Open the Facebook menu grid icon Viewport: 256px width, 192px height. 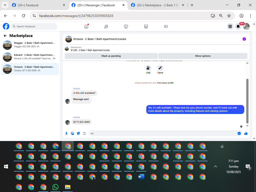click(230, 26)
